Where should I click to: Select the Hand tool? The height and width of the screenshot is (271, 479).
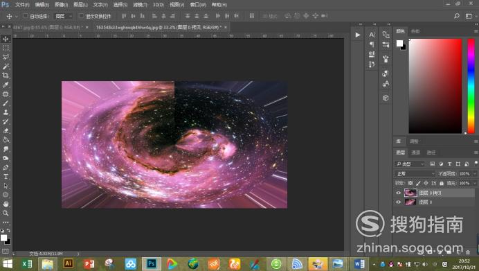tap(6, 204)
